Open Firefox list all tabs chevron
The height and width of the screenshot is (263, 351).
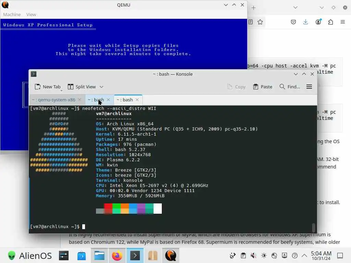(x=295, y=8)
